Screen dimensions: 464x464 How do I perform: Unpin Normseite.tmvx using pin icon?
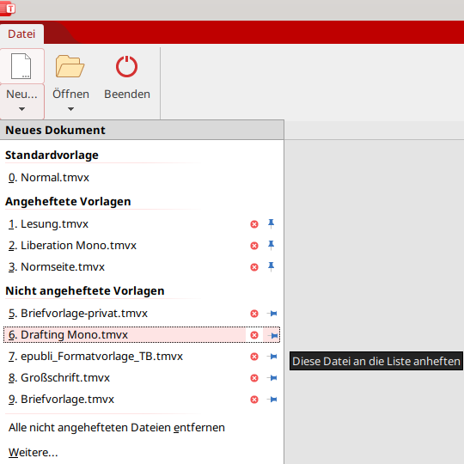(x=271, y=266)
